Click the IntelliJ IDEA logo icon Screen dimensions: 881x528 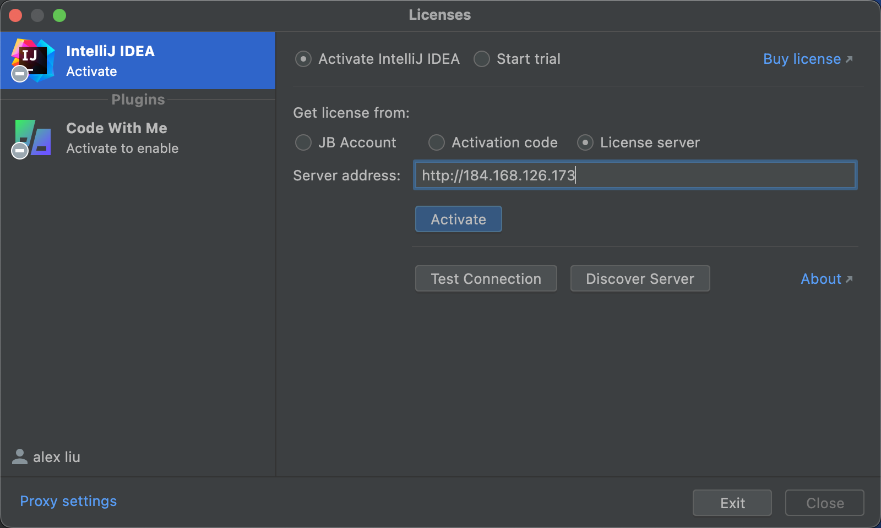point(33,60)
